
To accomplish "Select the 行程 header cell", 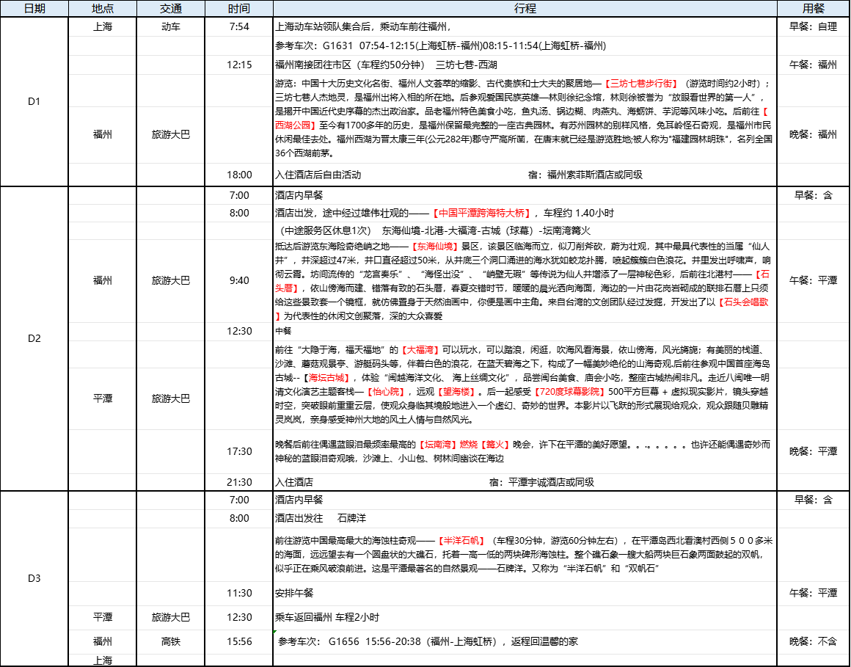I will pos(525,9).
